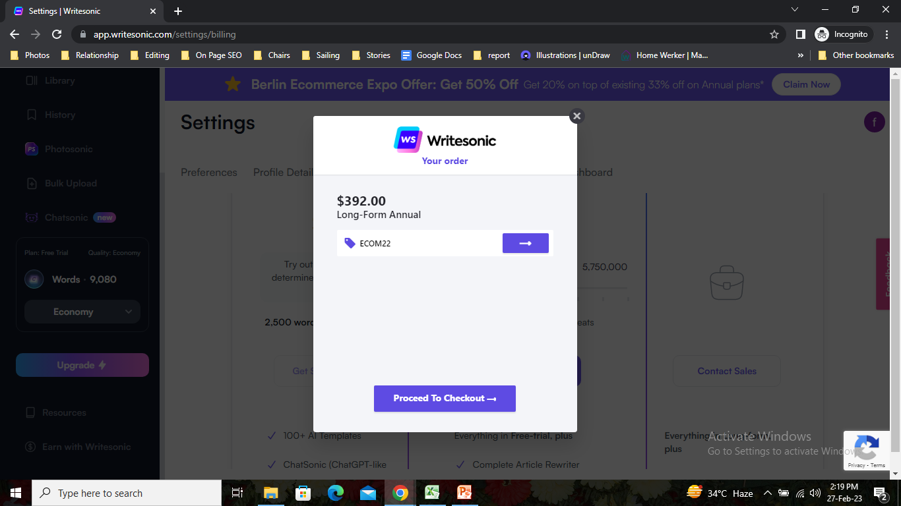
Task: Open the browser side panel icon
Action: 800,34
